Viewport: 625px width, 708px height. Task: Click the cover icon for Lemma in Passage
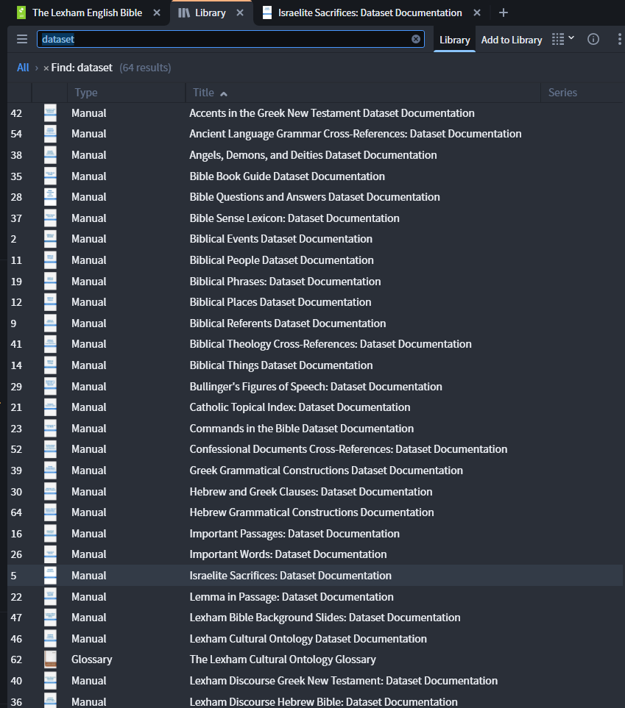[x=50, y=597]
